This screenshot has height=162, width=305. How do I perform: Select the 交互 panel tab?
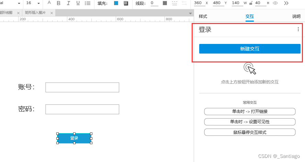pyautogui.click(x=250, y=16)
